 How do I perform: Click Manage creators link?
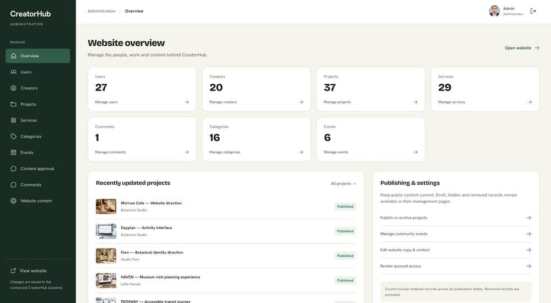(x=223, y=102)
